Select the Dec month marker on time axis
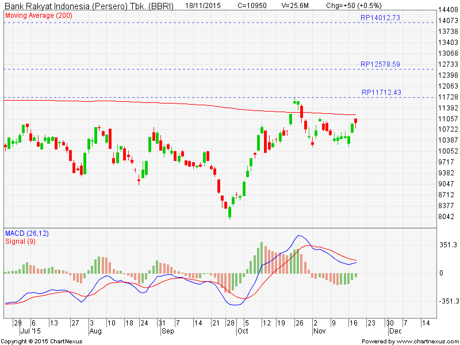460x345 pixels. [x=396, y=332]
